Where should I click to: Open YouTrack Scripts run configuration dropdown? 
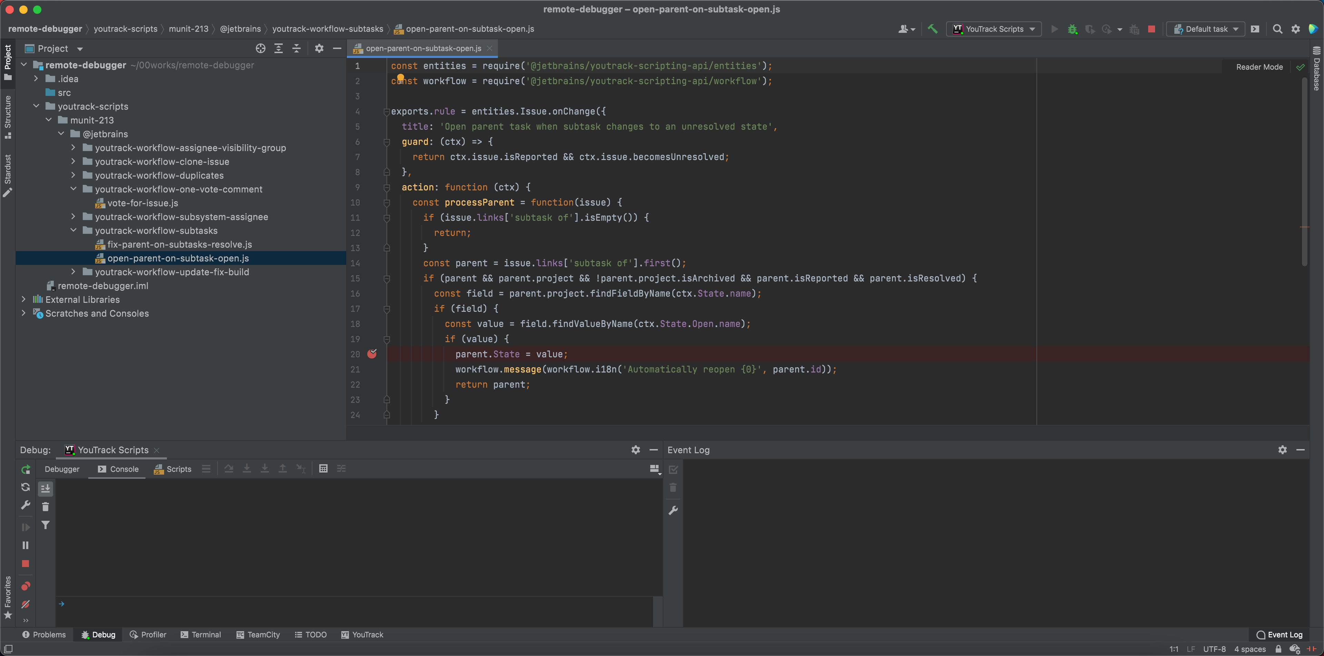[x=994, y=29]
